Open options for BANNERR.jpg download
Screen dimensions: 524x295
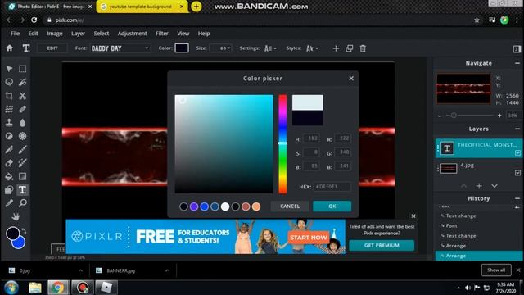click(167, 270)
